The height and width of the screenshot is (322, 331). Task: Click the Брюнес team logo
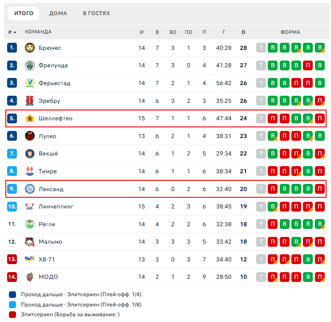(x=30, y=48)
